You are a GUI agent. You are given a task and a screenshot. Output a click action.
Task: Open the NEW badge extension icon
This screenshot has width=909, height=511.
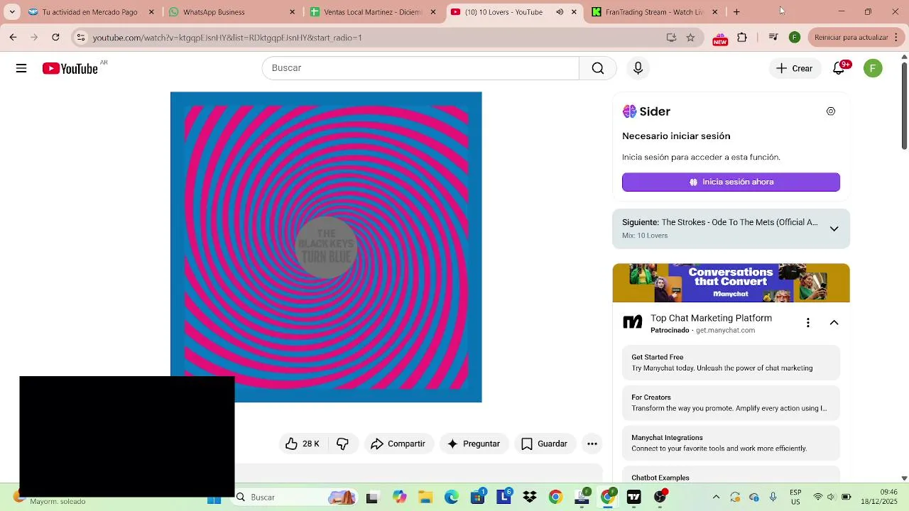click(x=720, y=38)
